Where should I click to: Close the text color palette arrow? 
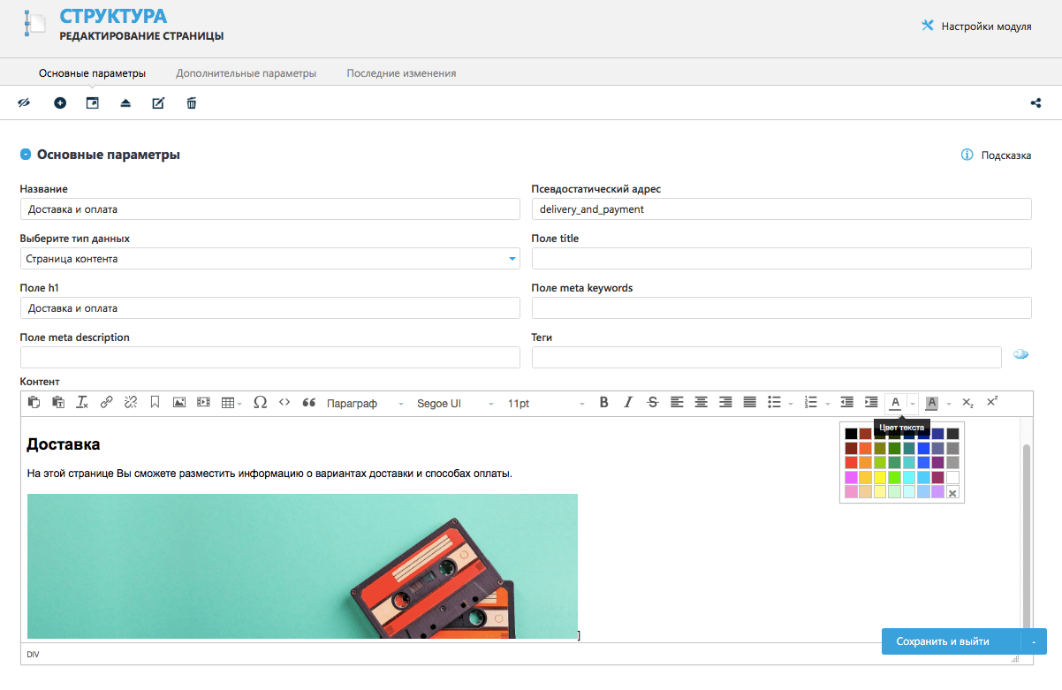pyautogui.click(x=913, y=403)
